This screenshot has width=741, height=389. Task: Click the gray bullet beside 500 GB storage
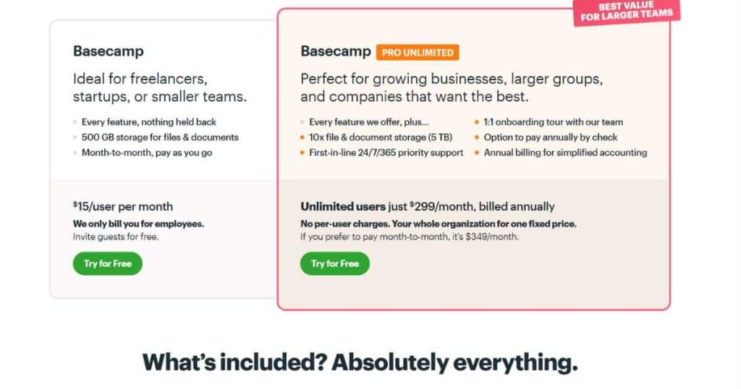[x=75, y=137]
